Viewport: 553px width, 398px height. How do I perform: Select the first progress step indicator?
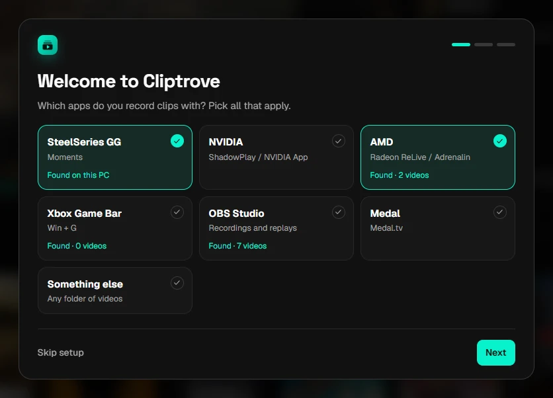pyautogui.click(x=461, y=45)
